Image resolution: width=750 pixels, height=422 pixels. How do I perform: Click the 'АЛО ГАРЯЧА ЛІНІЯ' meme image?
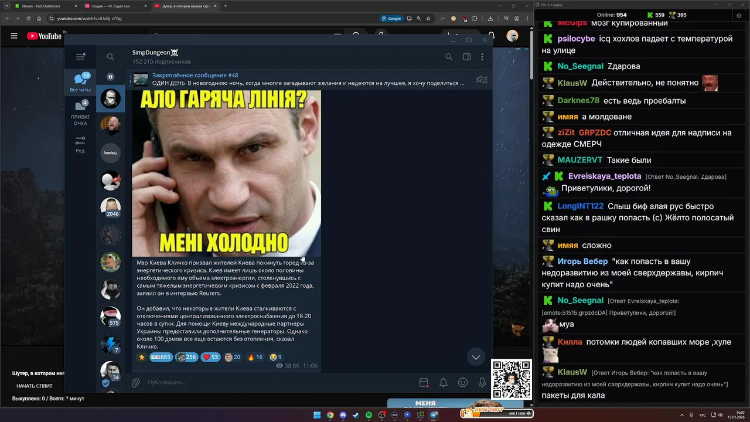[226, 173]
